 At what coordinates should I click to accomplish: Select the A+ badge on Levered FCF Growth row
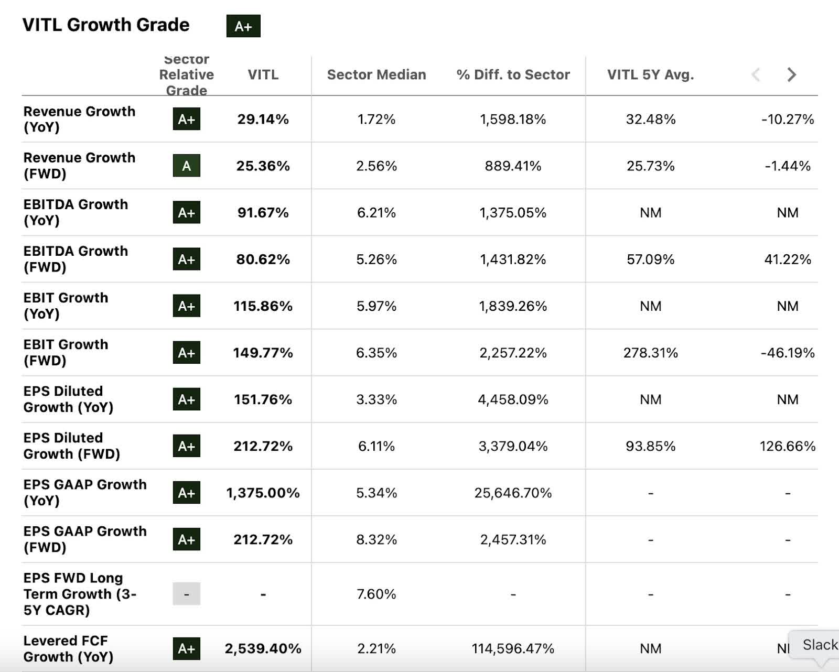[x=186, y=649]
